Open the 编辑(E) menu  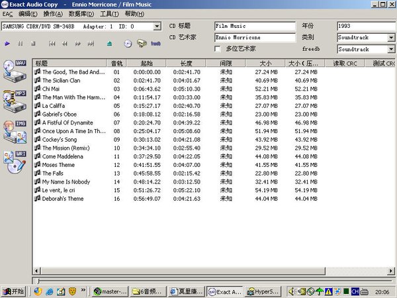[x=28, y=14]
